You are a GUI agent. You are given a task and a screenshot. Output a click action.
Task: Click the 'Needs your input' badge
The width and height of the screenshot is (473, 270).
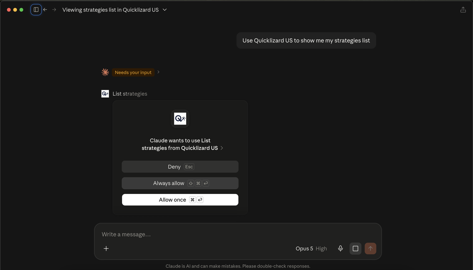(x=133, y=72)
